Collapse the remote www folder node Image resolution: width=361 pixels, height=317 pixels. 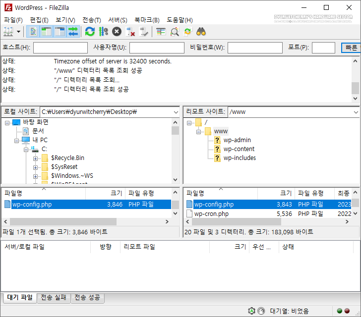198,132
